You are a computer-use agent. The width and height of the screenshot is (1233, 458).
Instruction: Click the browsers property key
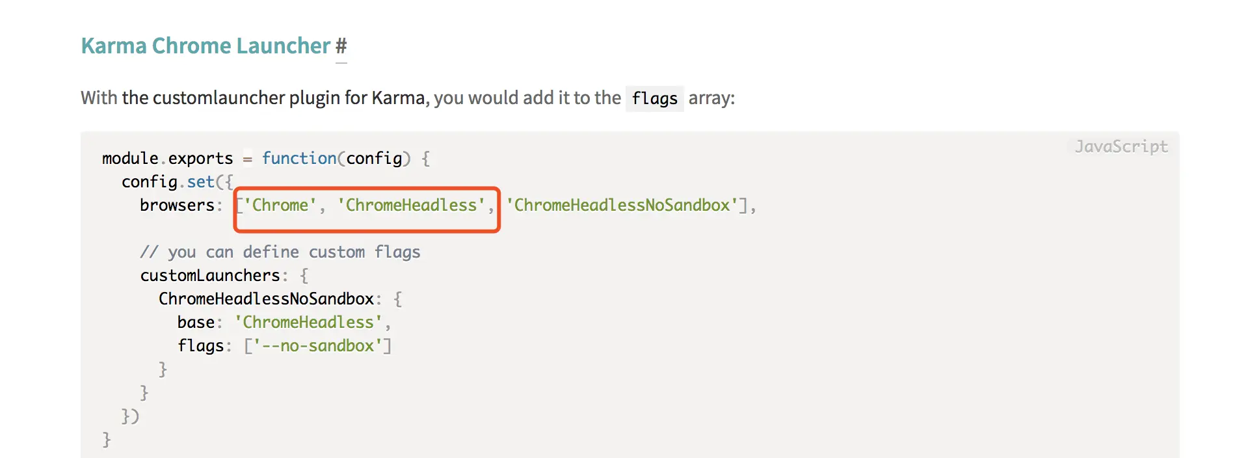177,206
